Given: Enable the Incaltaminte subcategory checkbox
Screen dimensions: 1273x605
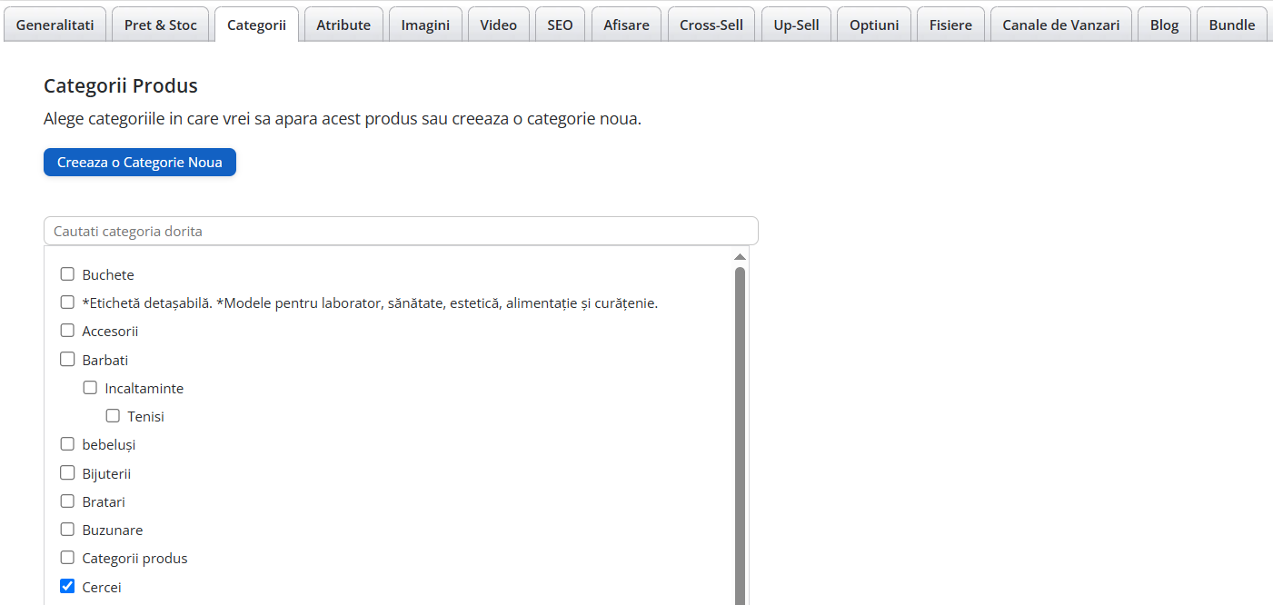Looking at the screenshot, I should (x=90, y=387).
